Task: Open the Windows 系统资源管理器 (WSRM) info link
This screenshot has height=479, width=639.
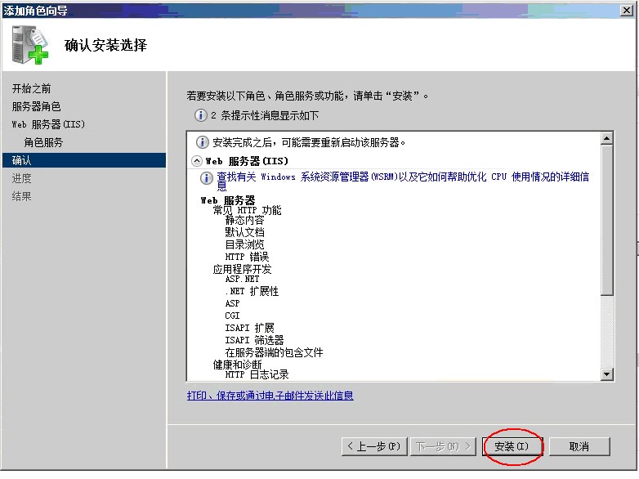Action: point(403,181)
